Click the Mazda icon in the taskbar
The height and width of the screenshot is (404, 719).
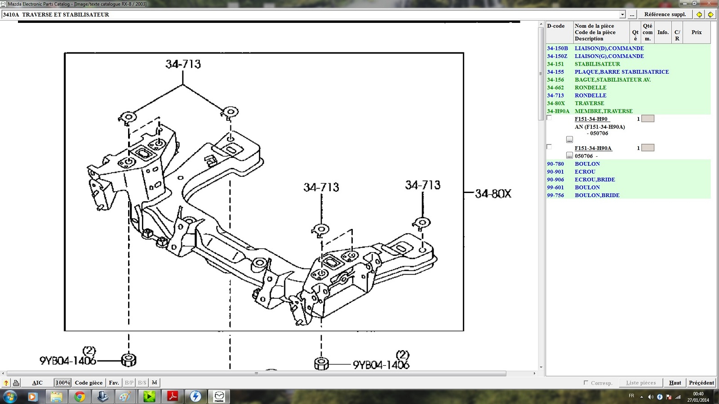[219, 396]
